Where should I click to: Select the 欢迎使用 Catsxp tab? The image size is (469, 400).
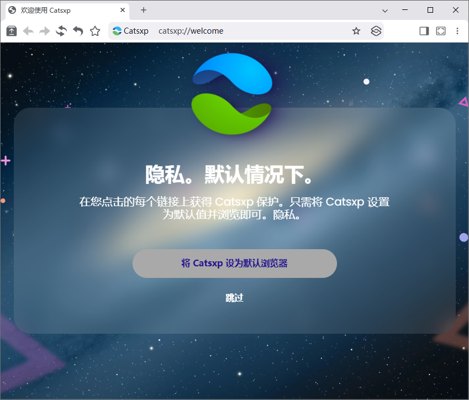click(67, 10)
